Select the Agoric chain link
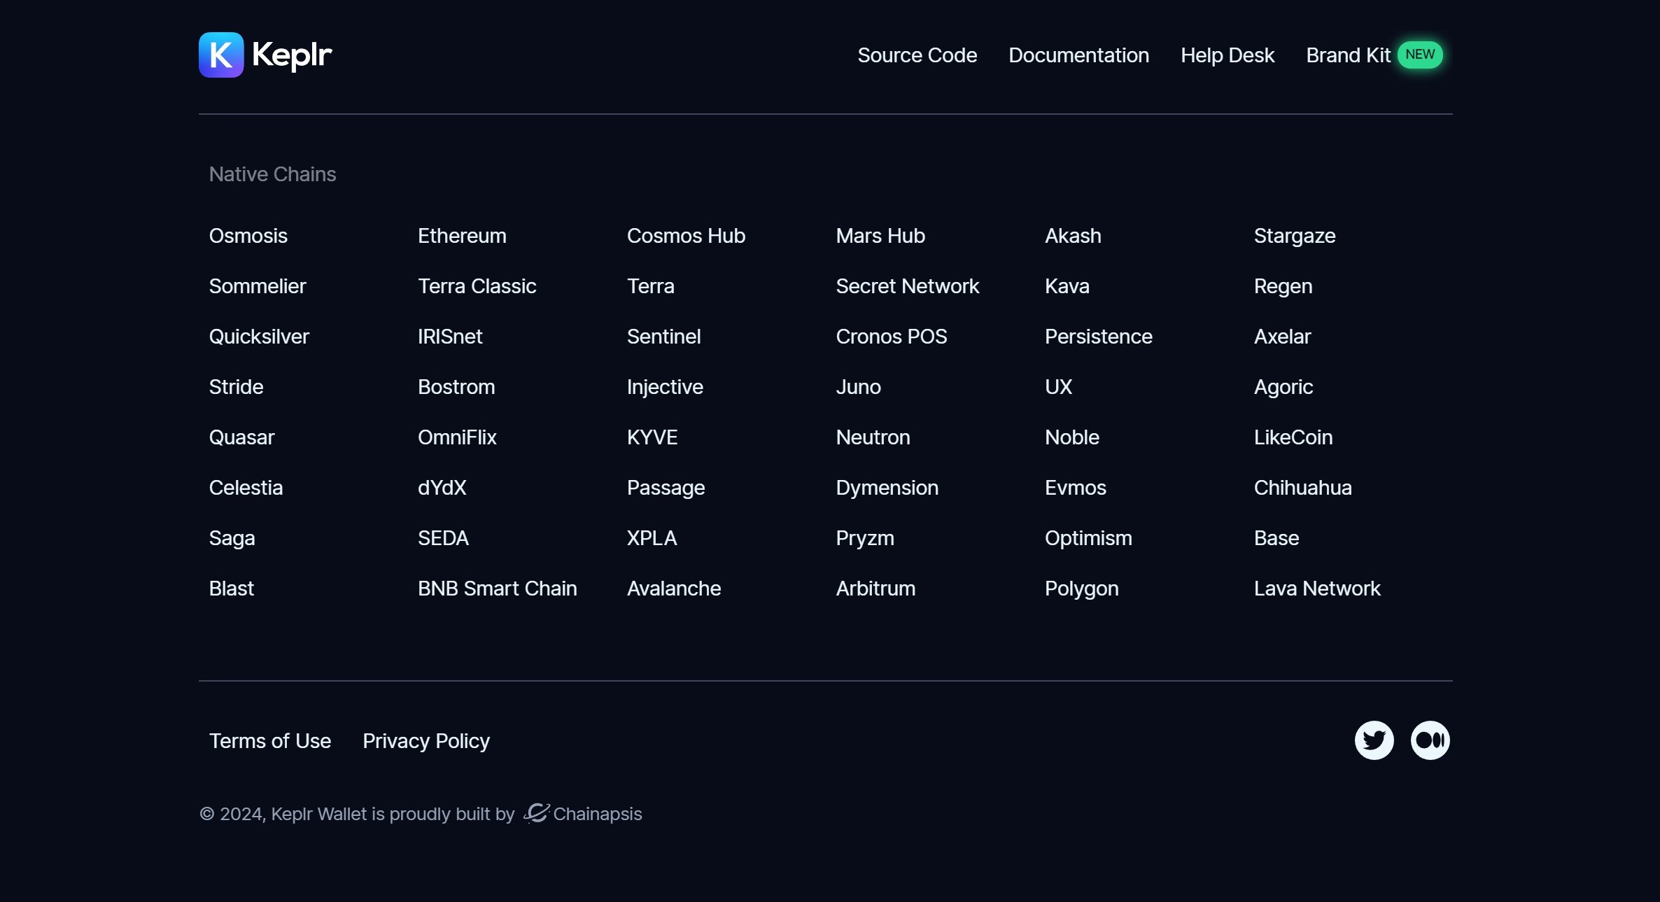Image resolution: width=1660 pixels, height=902 pixels. tap(1283, 387)
